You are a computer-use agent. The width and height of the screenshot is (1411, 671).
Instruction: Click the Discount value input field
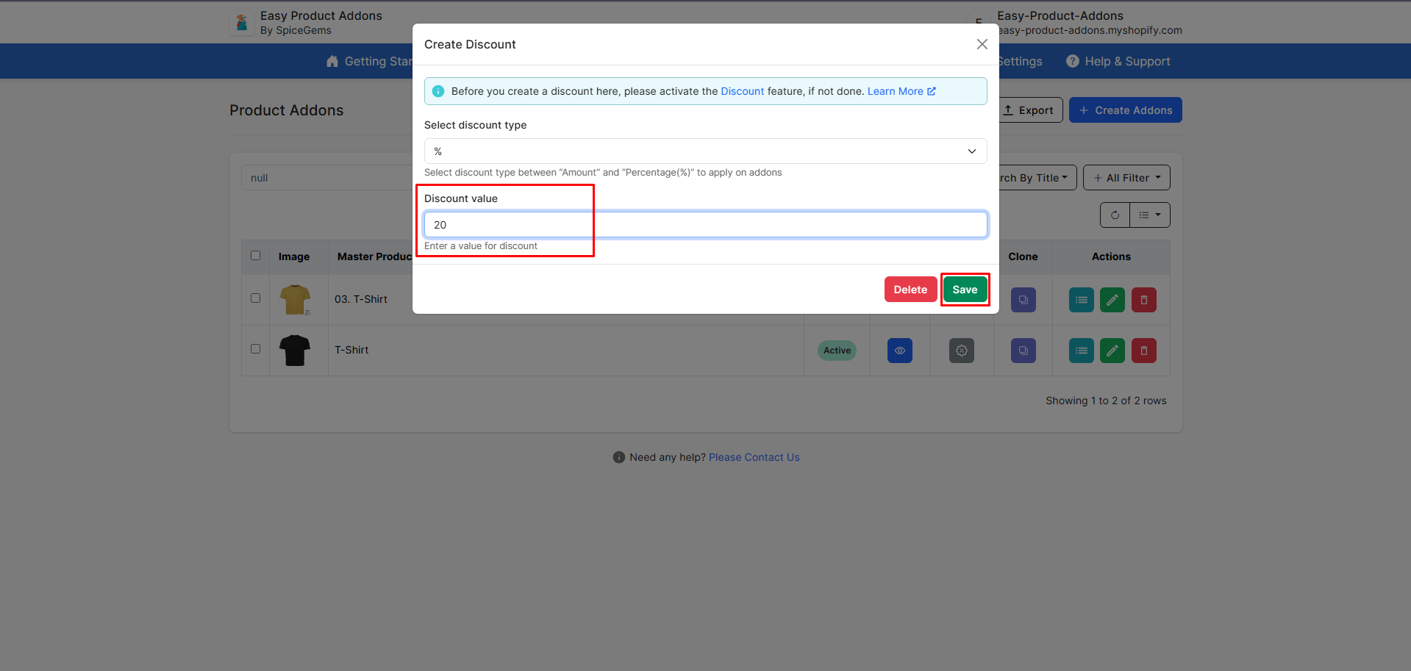coord(705,225)
